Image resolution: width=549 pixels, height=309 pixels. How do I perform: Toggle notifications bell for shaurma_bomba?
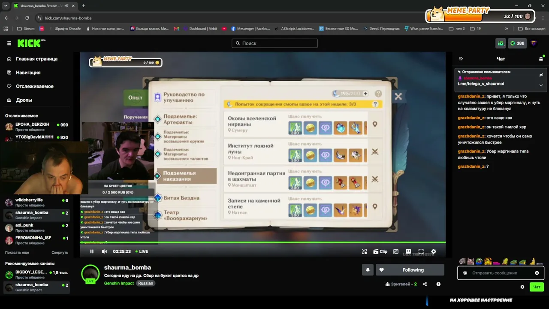pos(368,270)
